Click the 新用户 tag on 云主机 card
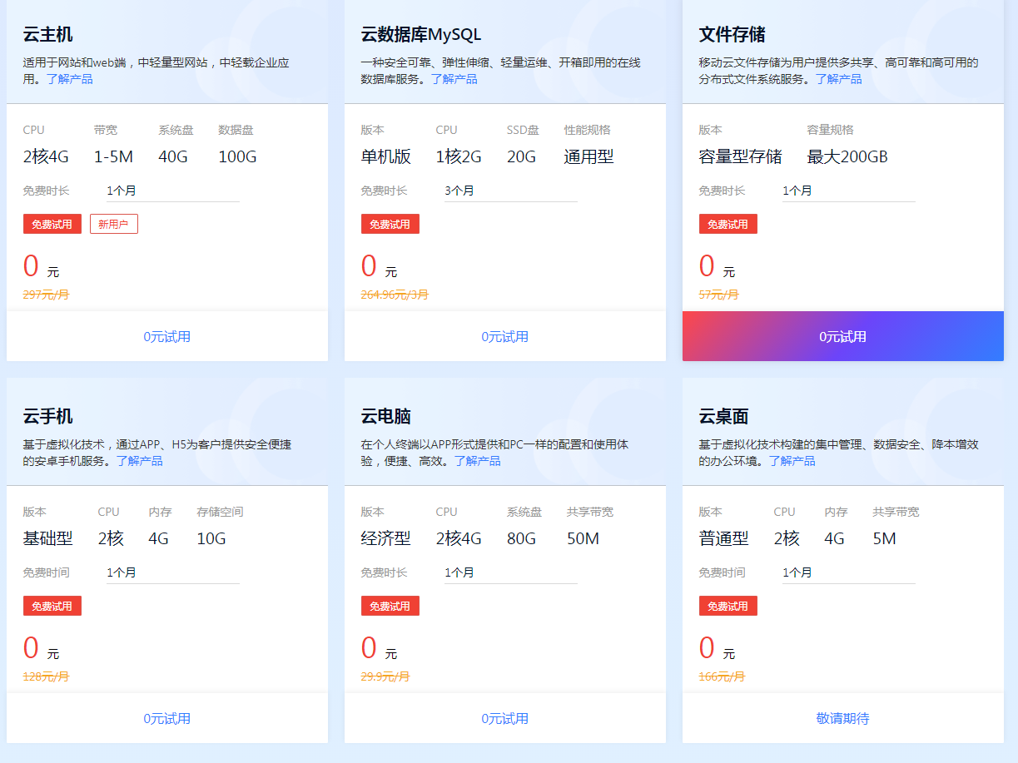Viewport: 1018px width, 763px height. pyautogui.click(x=113, y=223)
